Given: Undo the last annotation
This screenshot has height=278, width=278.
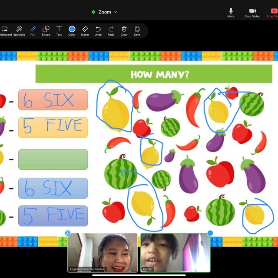Looking at the screenshot, I should point(98,30).
